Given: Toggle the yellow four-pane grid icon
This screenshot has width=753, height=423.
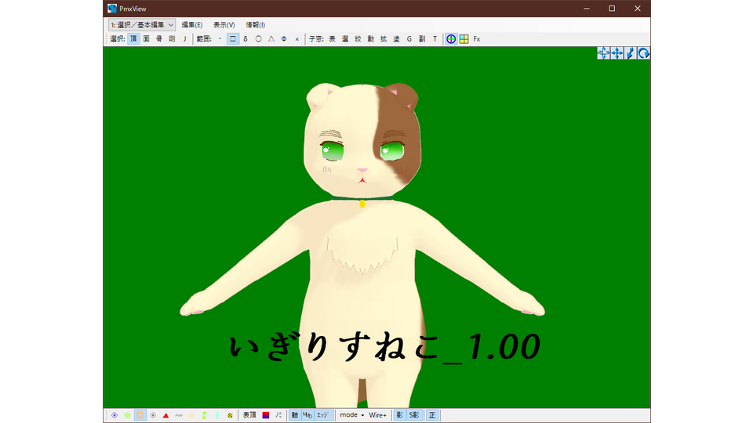Looking at the screenshot, I should [x=464, y=39].
